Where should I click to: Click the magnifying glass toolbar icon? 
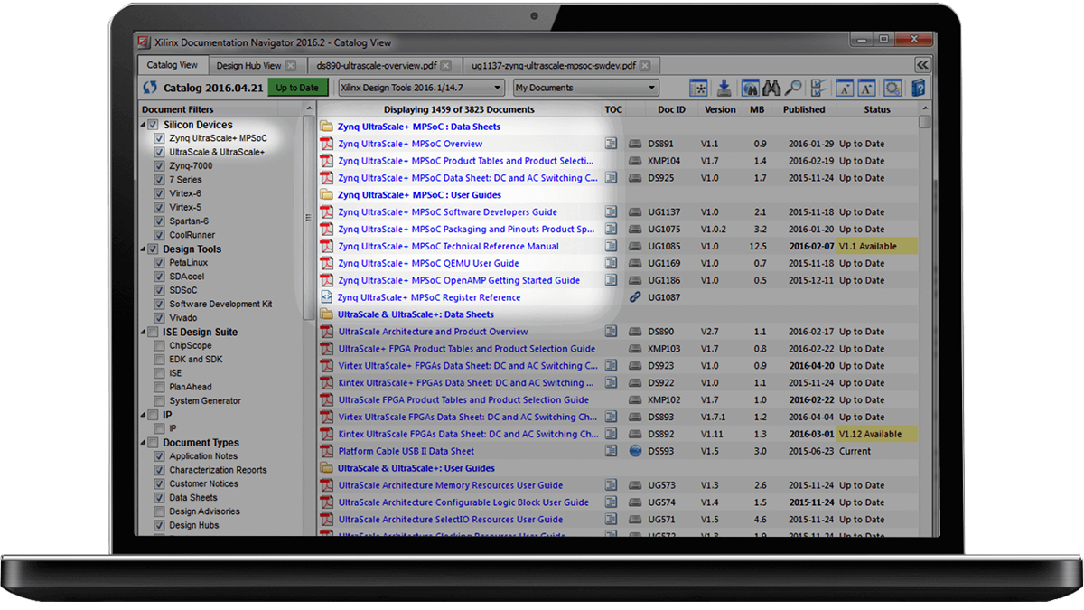792,88
